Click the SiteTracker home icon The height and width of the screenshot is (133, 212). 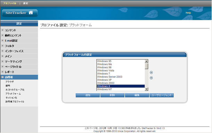[31, 13]
